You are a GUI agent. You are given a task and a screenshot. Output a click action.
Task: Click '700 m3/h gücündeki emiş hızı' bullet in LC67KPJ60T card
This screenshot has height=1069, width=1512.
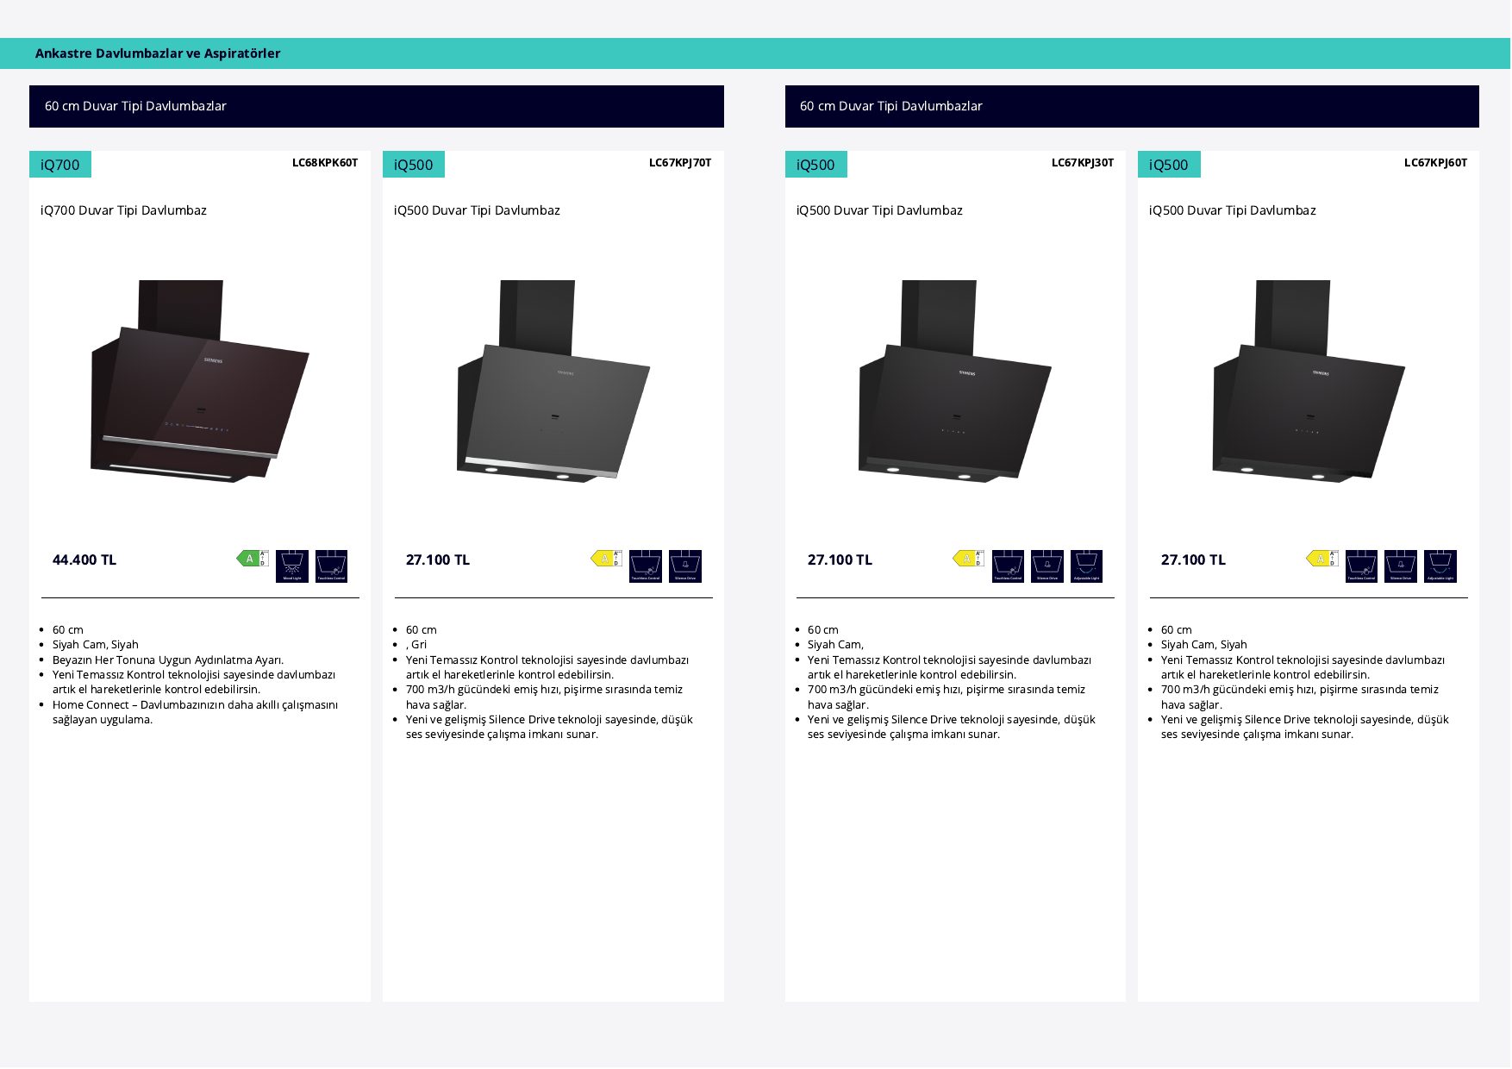tap(1300, 697)
